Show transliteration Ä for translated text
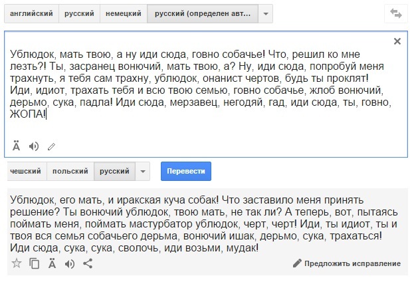Viewport: 410px width, 290px height. (x=52, y=263)
